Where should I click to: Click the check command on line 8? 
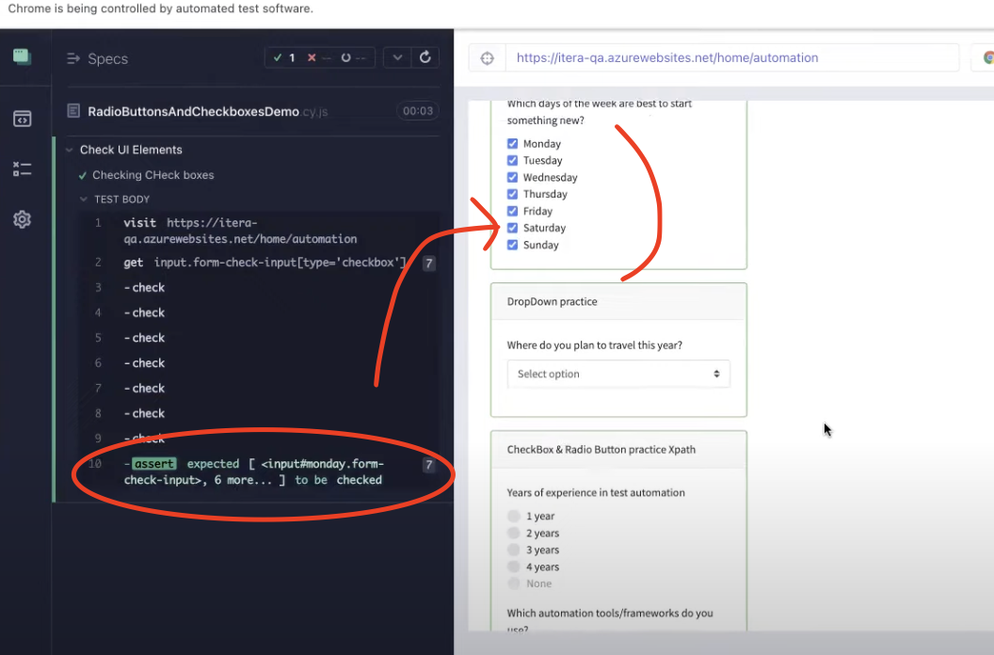pyautogui.click(x=259, y=413)
